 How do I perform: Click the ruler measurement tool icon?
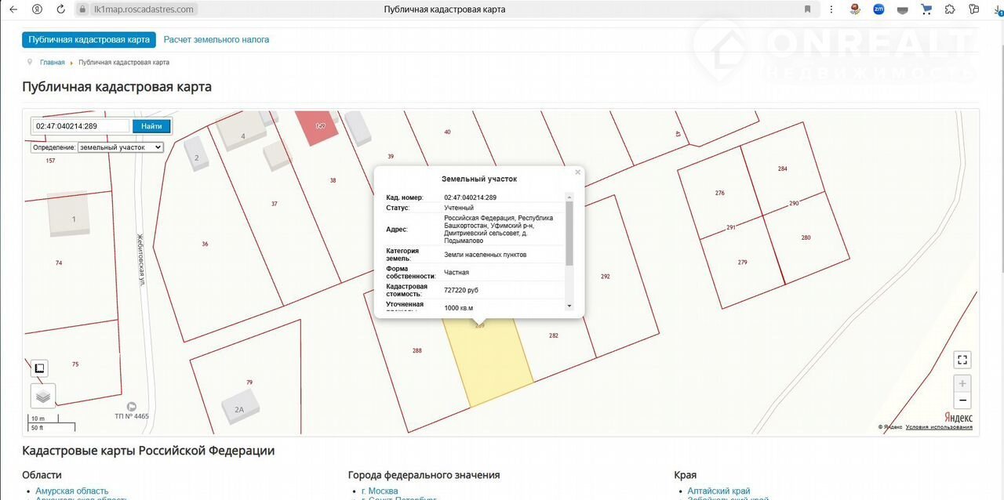click(x=40, y=368)
